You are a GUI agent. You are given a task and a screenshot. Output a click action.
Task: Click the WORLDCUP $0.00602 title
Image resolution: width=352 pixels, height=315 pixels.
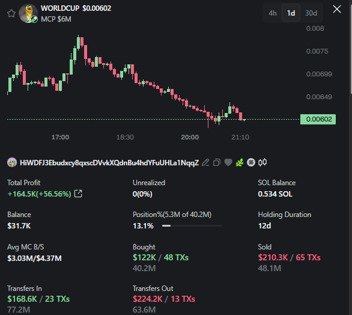pyautogui.click(x=76, y=8)
